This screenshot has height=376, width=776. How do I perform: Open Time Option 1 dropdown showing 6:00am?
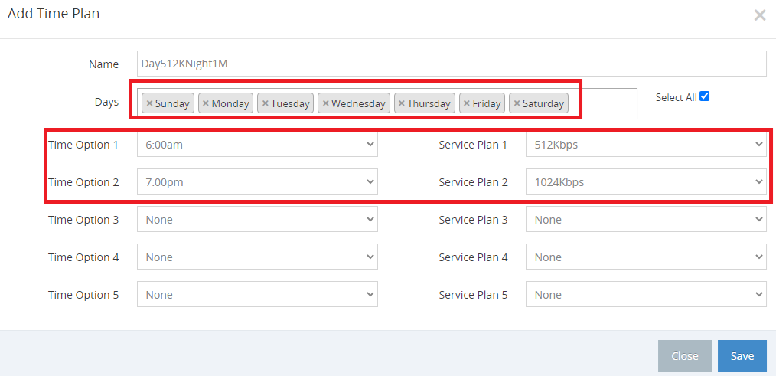257,144
